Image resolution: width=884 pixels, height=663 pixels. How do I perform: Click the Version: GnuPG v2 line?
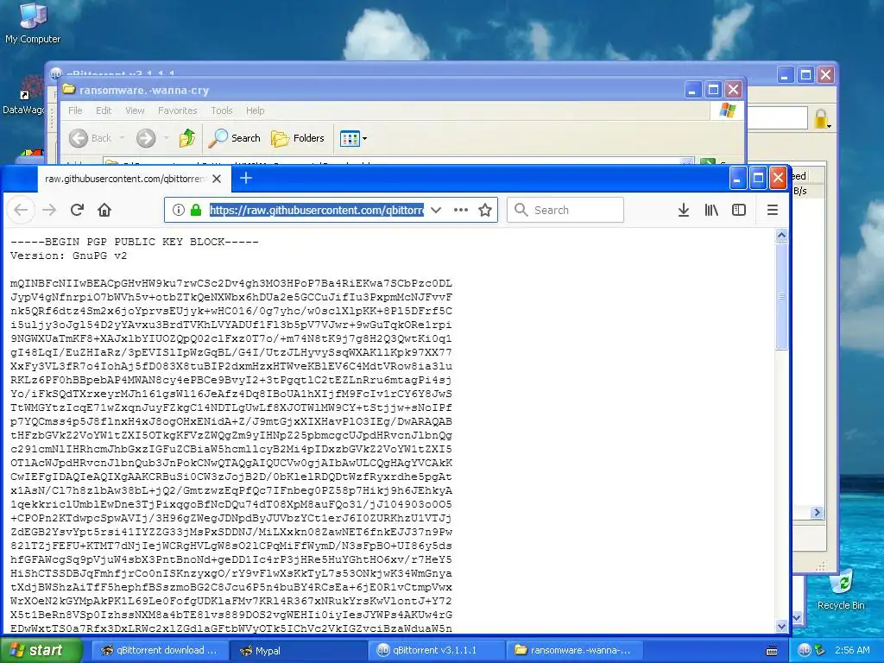[68, 256]
